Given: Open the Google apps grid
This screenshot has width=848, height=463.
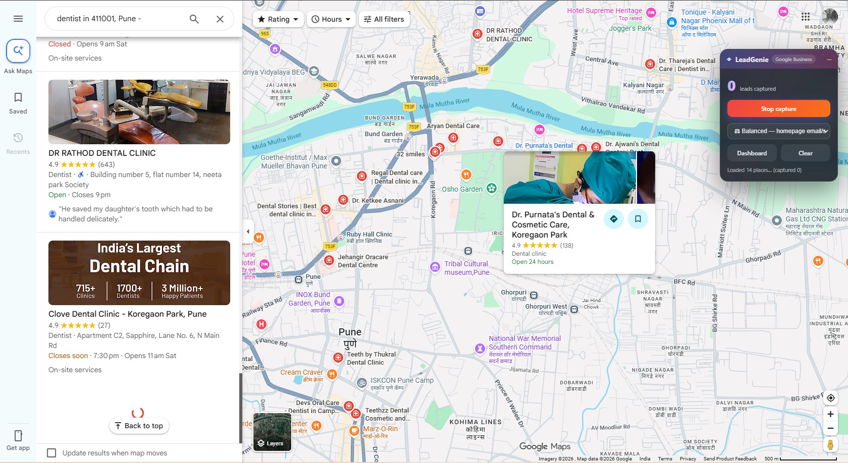Looking at the screenshot, I should coord(806,17).
